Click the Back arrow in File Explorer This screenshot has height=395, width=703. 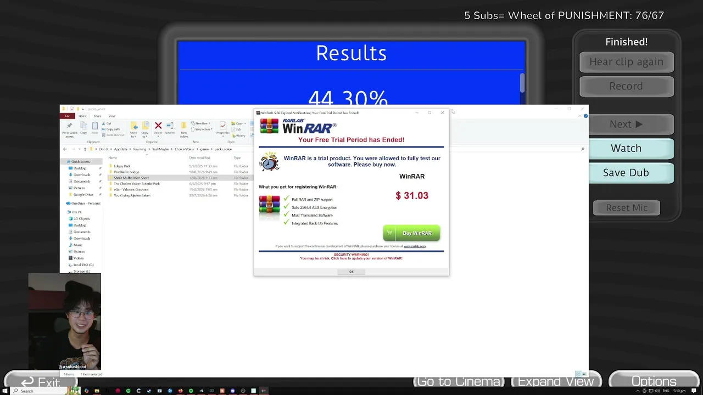pos(65,149)
